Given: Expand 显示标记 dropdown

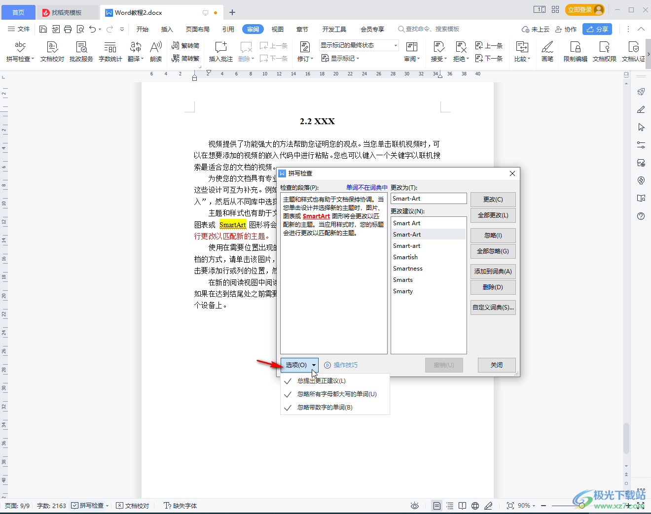Looking at the screenshot, I should [340, 58].
